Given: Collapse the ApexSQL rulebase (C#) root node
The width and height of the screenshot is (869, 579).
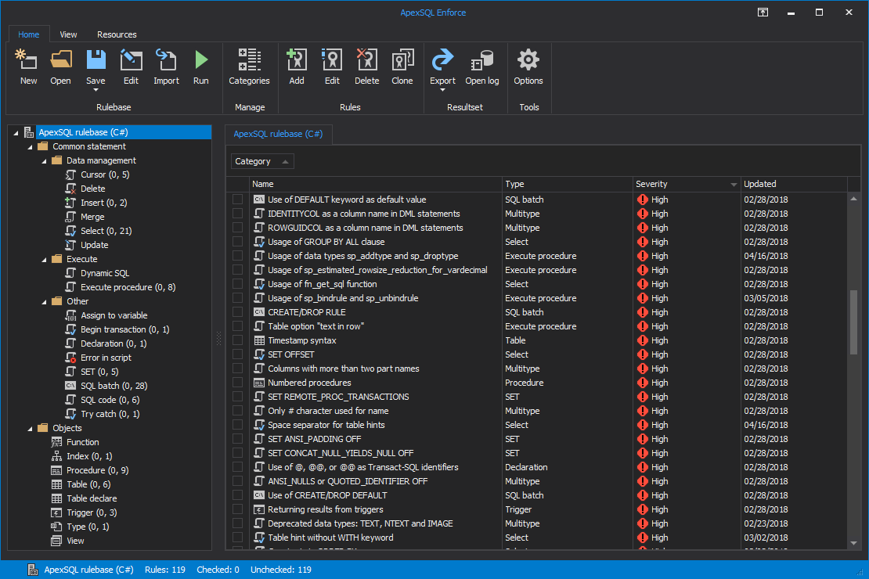Looking at the screenshot, I should 16,132.
